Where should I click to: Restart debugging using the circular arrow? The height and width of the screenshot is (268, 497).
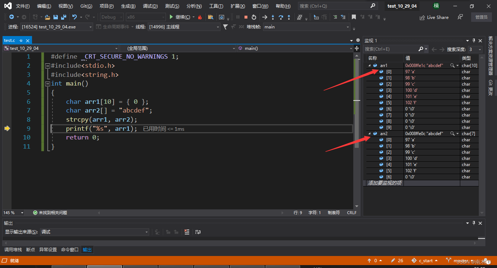[x=254, y=17]
